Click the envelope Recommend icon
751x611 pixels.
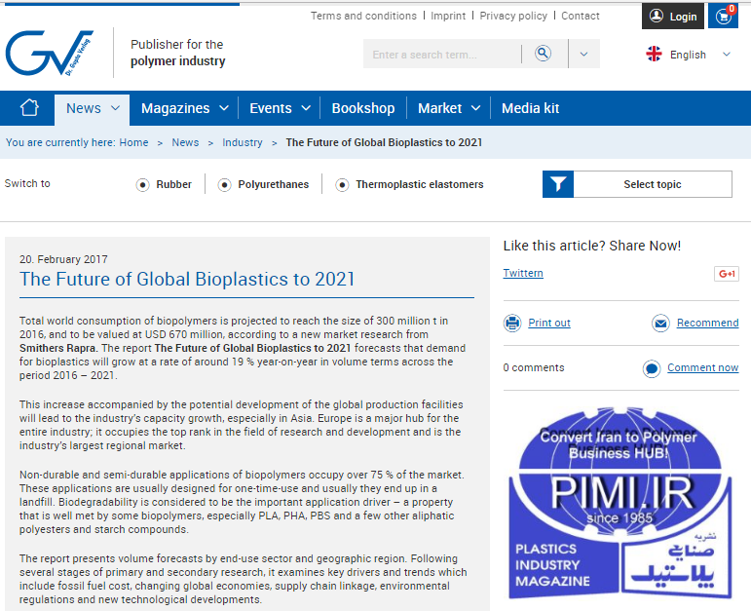click(x=660, y=323)
